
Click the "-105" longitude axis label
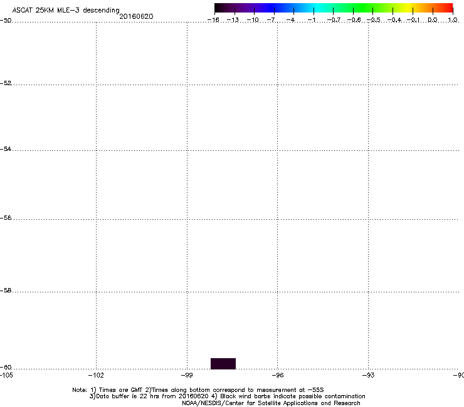[x=6, y=375]
